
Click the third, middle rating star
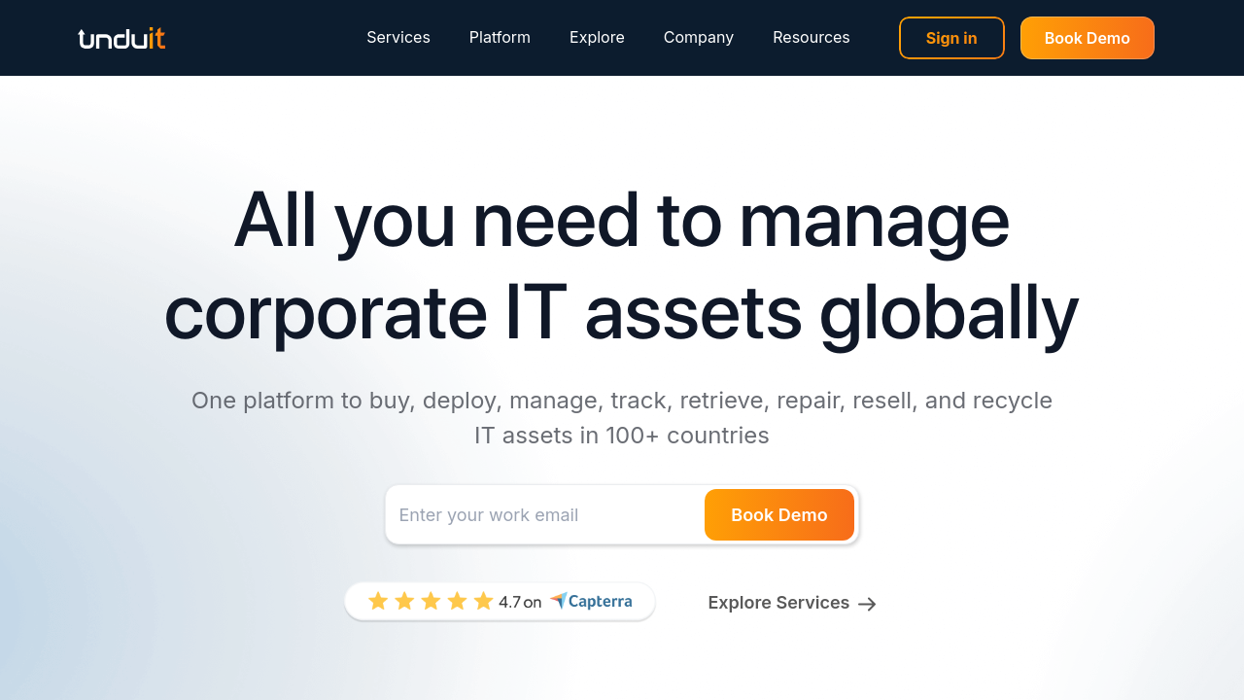431,602
